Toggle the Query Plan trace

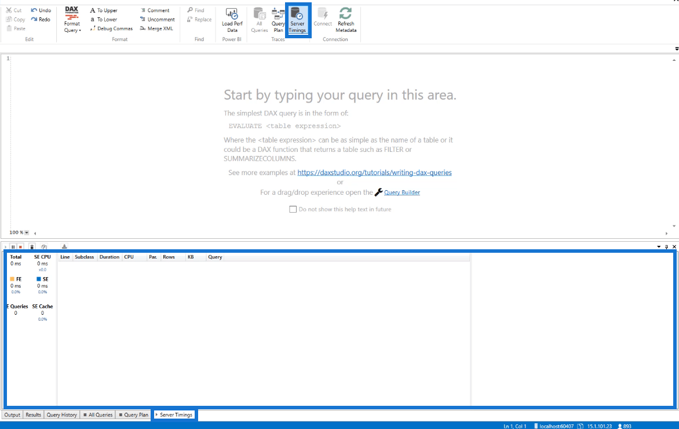(278, 20)
